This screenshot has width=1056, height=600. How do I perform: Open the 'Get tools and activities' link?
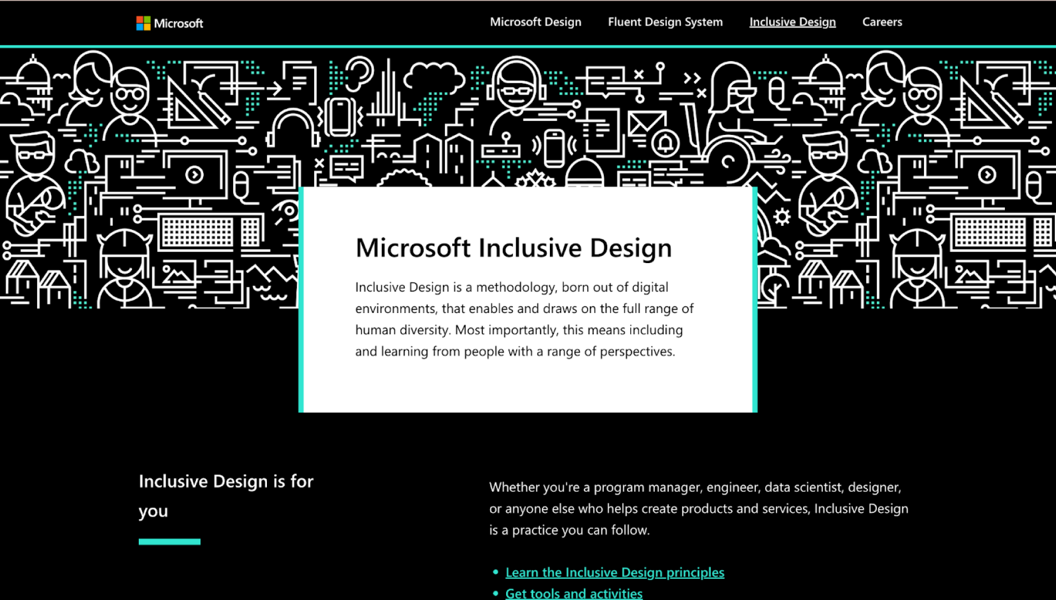pyautogui.click(x=574, y=593)
